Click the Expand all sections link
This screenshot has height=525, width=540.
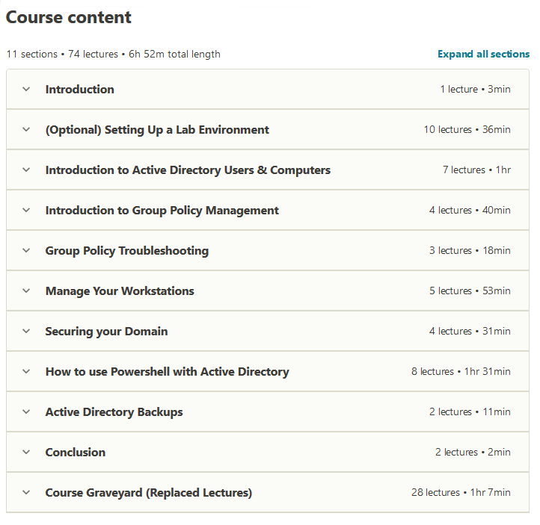coord(483,54)
